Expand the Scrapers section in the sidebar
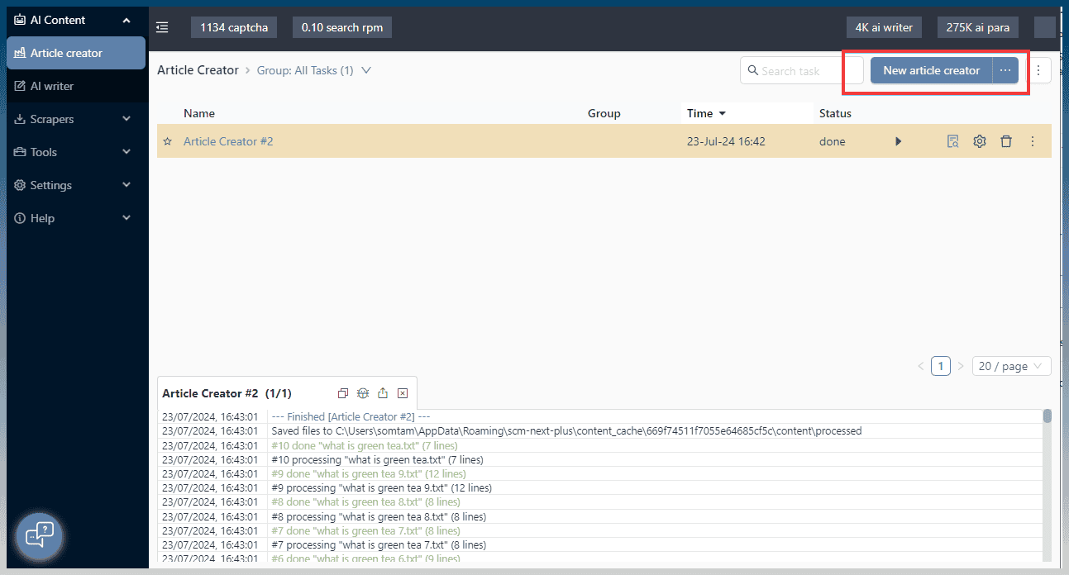This screenshot has width=1069, height=575. pos(76,118)
